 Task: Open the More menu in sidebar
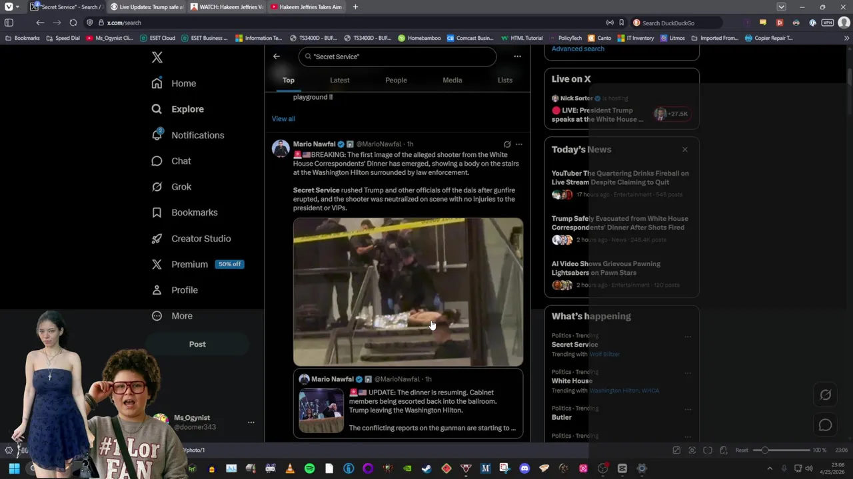click(172, 316)
